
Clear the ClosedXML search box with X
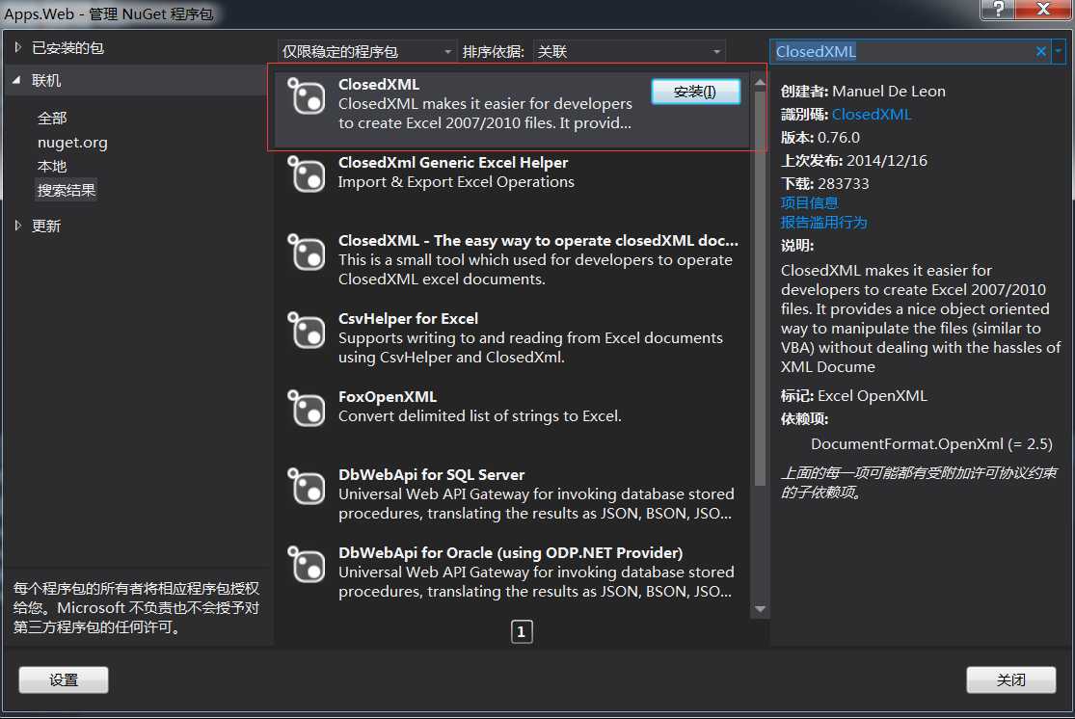tap(1040, 51)
